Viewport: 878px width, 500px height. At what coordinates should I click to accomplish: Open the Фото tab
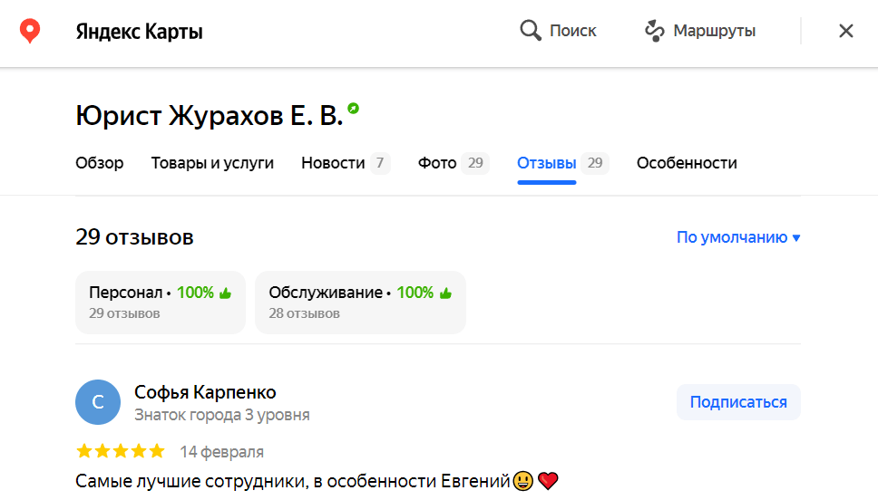coord(454,163)
